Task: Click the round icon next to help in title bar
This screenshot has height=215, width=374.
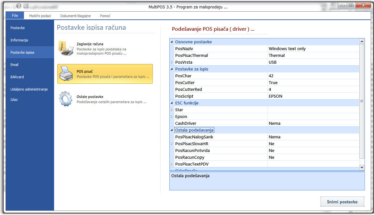Action: pos(26,6)
